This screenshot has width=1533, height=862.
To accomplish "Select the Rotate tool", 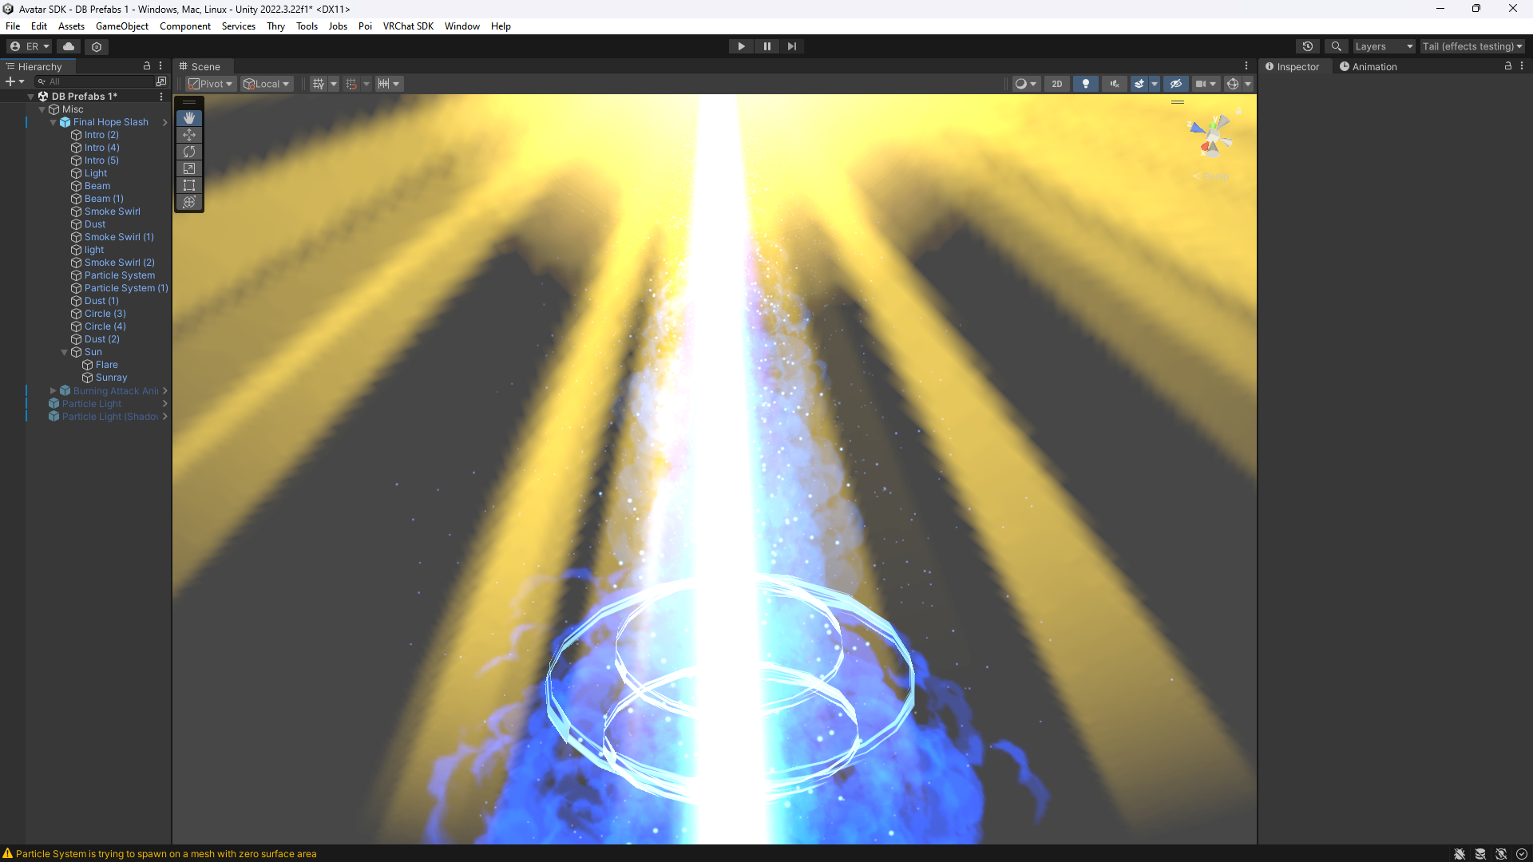I will [189, 152].
